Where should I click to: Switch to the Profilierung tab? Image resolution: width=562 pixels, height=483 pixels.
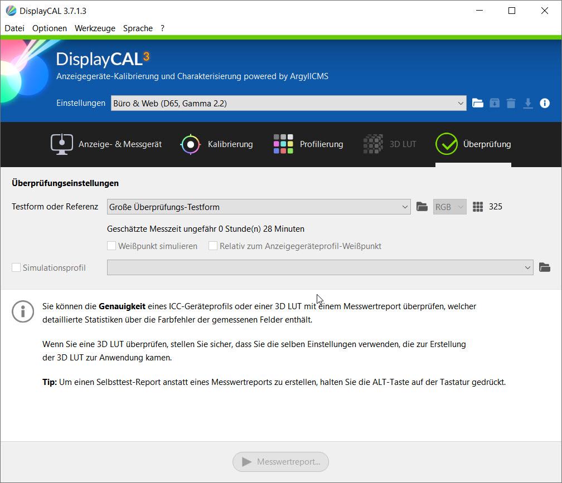coord(322,144)
